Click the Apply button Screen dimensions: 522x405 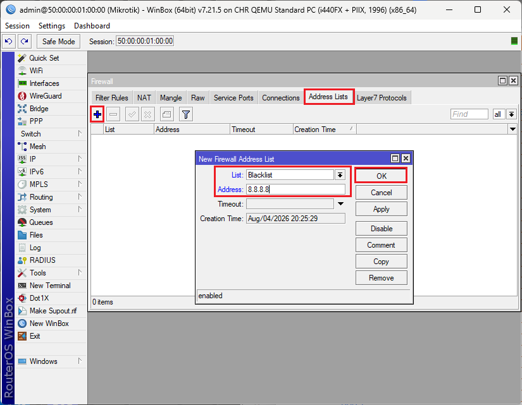click(381, 209)
